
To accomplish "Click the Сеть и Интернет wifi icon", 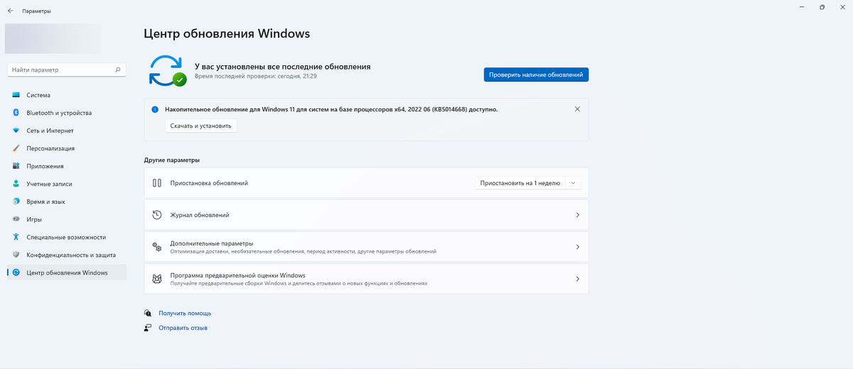I will click(16, 131).
